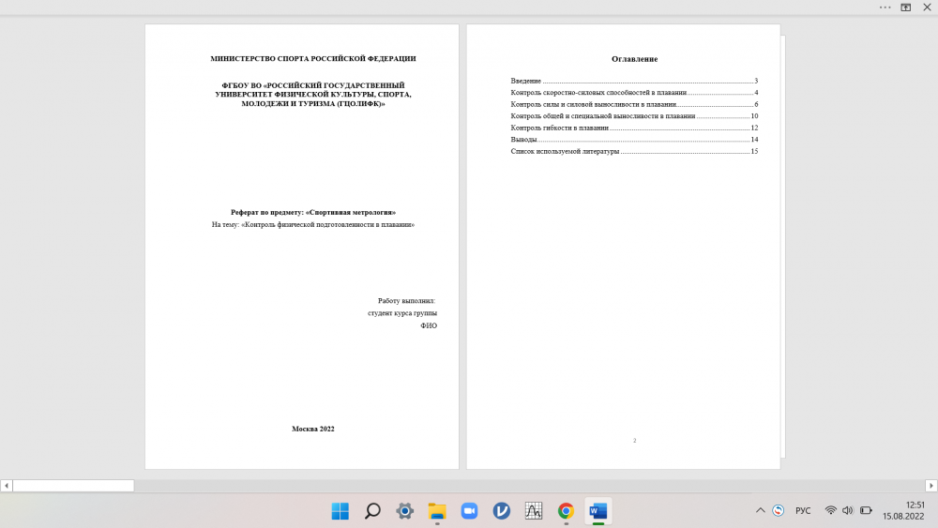Go to Выводы contents entry
938x528 pixels.
(634, 140)
